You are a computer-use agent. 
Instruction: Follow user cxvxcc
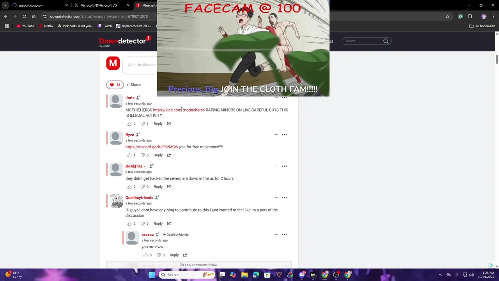tap(157, 235)
